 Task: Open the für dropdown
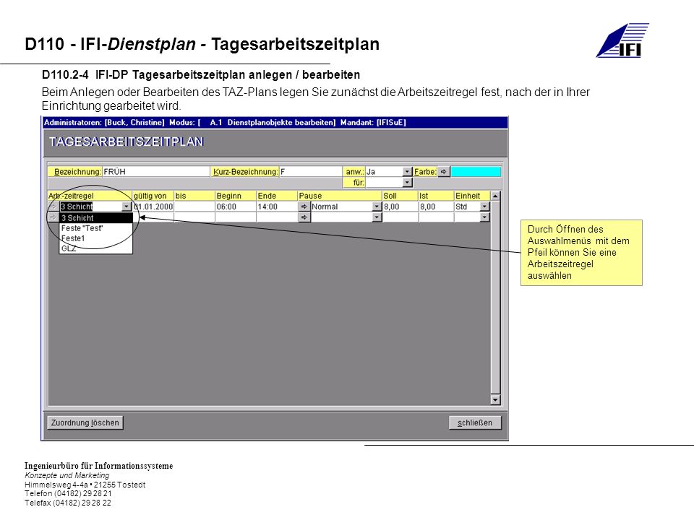tap(407, 182)
